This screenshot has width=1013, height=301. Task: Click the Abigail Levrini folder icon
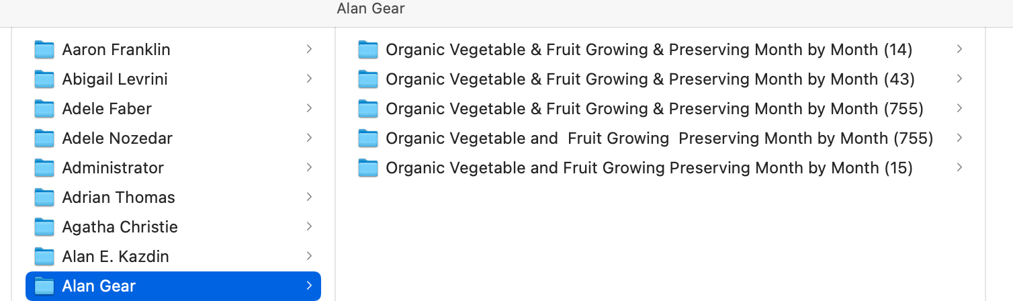[44, 79]
